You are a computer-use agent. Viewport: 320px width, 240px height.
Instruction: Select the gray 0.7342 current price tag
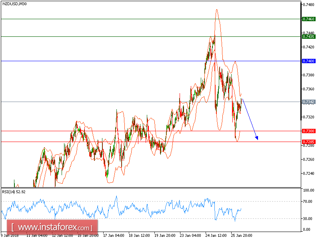coord(308,102)
